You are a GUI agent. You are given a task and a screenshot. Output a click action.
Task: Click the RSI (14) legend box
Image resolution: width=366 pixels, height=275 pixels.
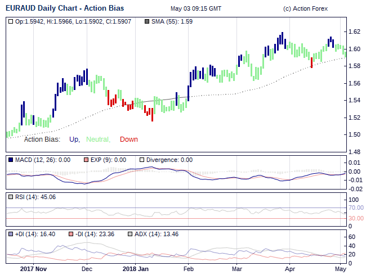[11, 197]
